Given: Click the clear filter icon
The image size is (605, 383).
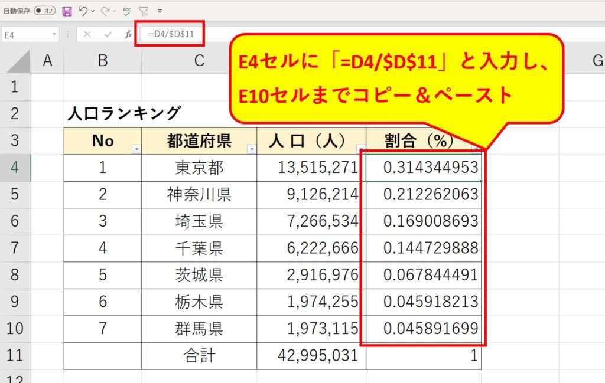Looking at the screenshot, I should click(144, 11).
